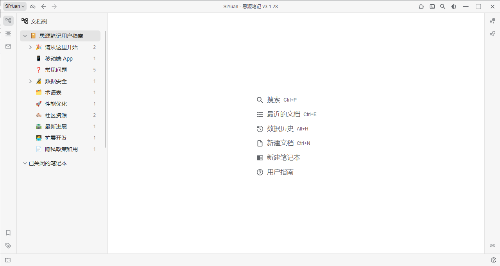The image size is (500, 266).
Task: Toggle dock visibility icon in status bar
Action: point(8,260)
